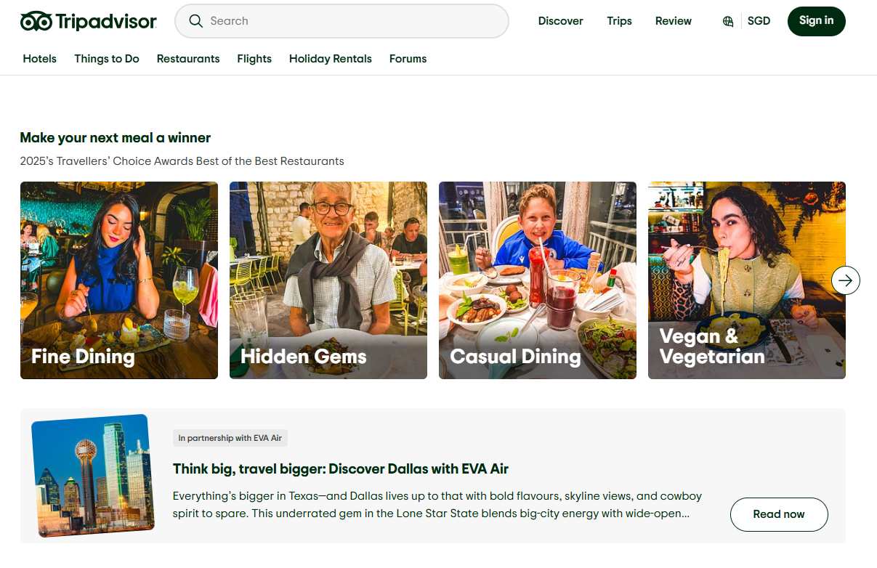877x568 pixels.
Task: Switch to Things to Do
Action: (107, 59)
